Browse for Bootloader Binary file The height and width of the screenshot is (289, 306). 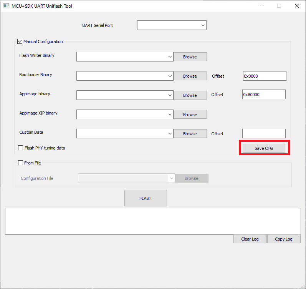pyautogui.click(x=190, y=76)
